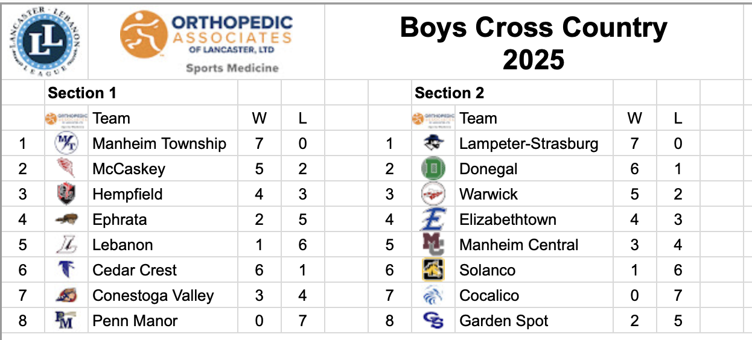The width and height of the screenshot is (752, 340).
Task: Click the Lancaster-Lebanon League logo
Action: point(45,42)
